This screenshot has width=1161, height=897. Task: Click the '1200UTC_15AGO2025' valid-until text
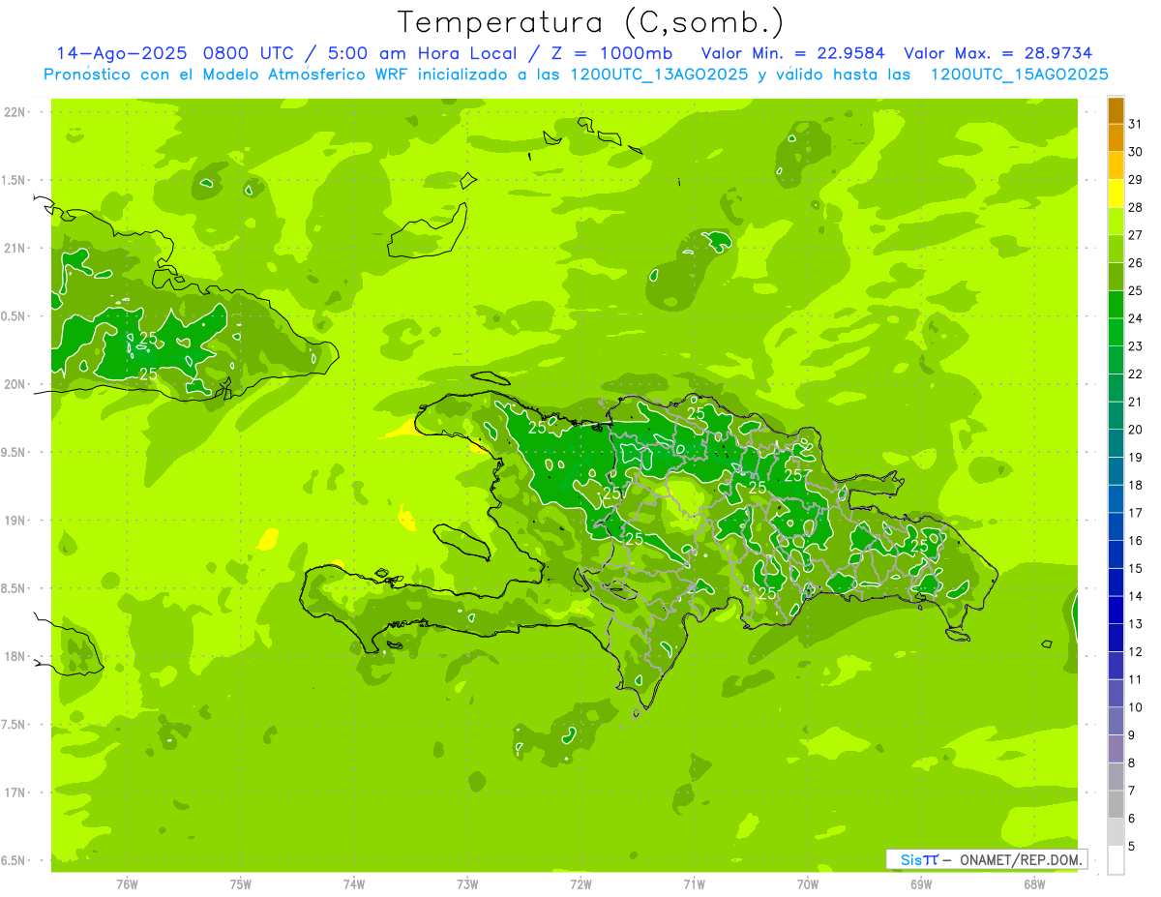pos(1019,75)
